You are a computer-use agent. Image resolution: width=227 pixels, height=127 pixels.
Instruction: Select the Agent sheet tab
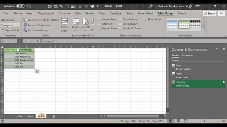point(30,116)
